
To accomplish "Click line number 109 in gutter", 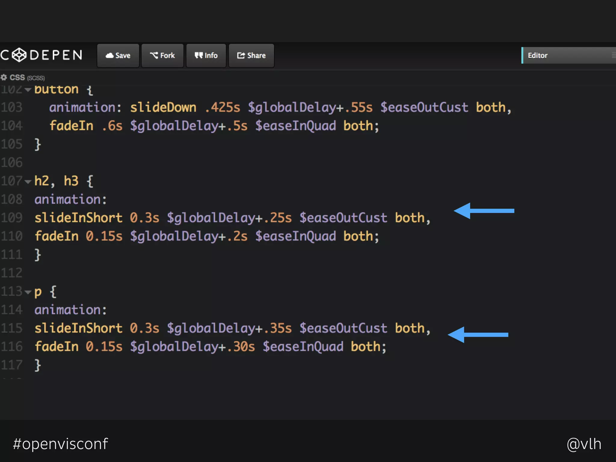I will pos(12,218).
